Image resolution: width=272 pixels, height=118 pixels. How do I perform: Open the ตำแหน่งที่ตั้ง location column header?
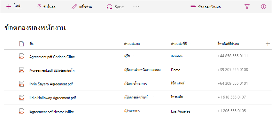tap(179, 44)
